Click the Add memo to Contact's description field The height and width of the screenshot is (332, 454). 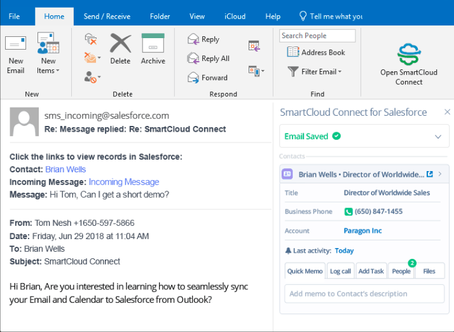(364, 294)
